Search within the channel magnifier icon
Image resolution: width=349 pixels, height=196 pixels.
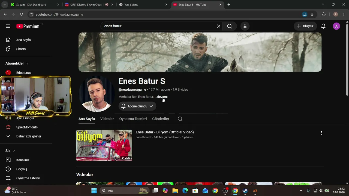pos(180,119)
